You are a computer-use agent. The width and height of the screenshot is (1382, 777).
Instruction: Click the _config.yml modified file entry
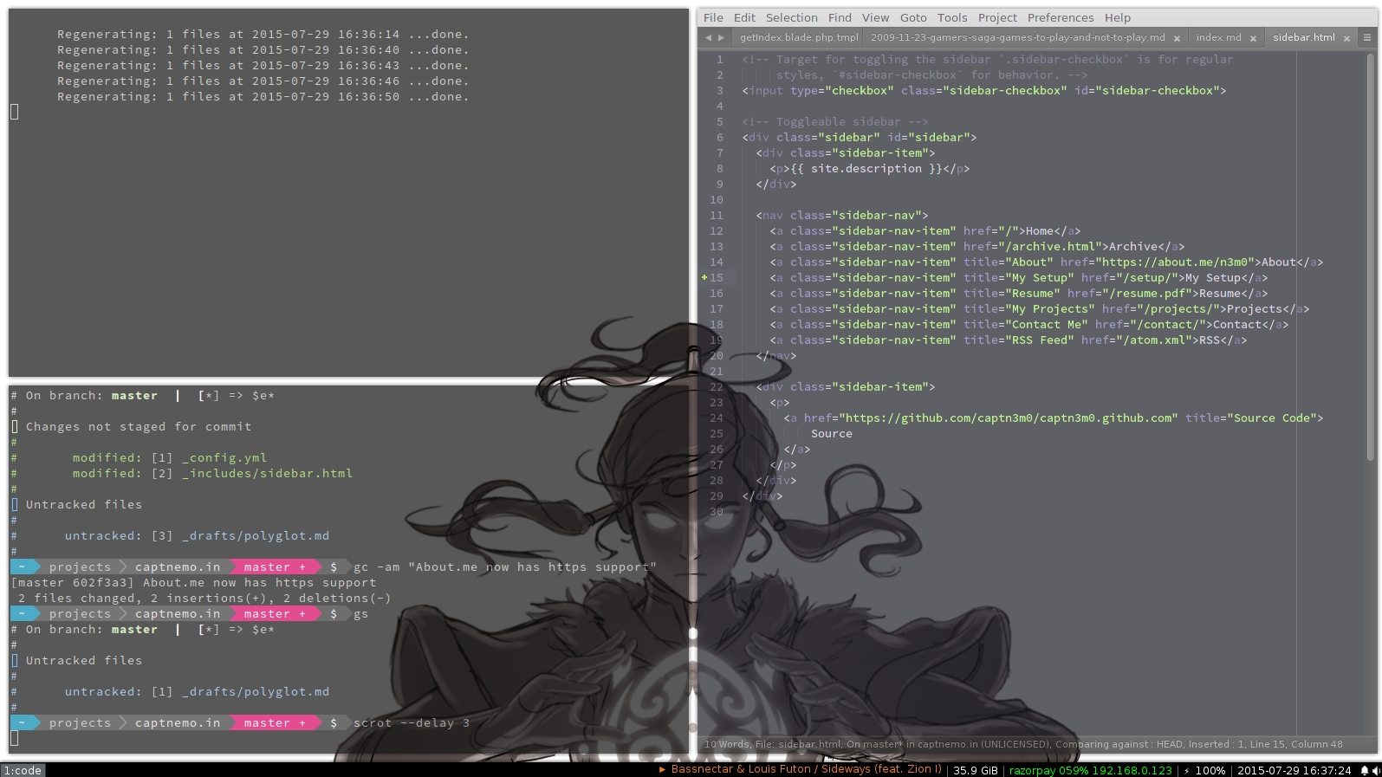pyautogui.click(x=170, y=458)
